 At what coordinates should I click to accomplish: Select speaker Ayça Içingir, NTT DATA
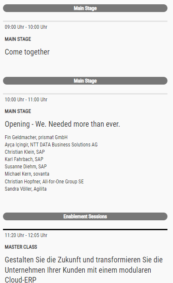pos(51,145)
